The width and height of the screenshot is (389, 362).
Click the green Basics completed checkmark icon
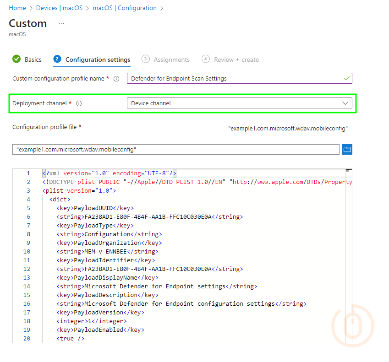tap(16, 59)
